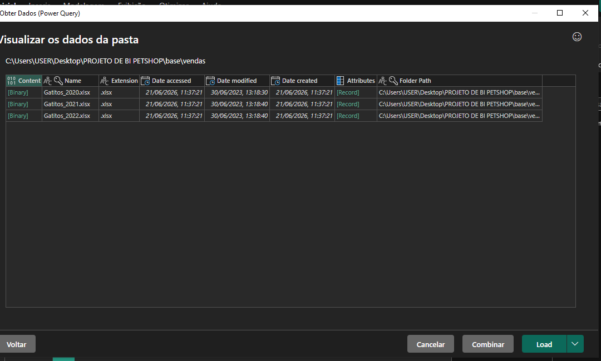Click the Load button
The image size is (601, 361).
(x=544, y=344)
